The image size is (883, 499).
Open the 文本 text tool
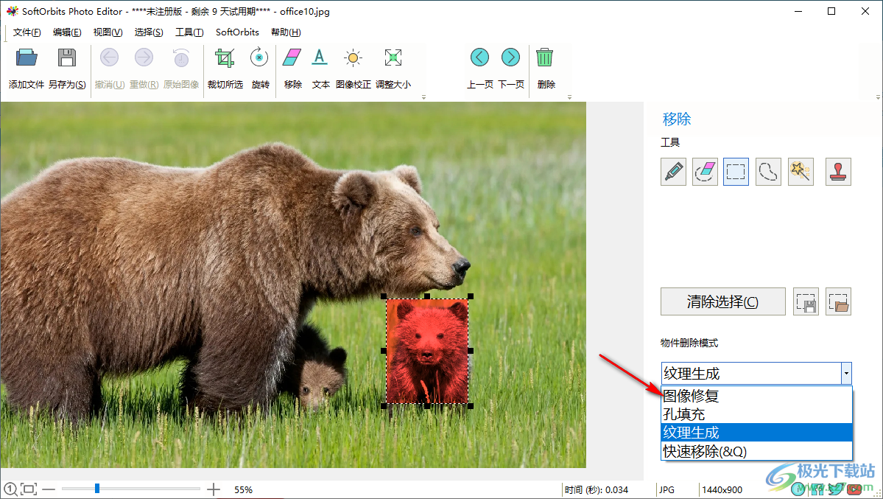(320, 66)
